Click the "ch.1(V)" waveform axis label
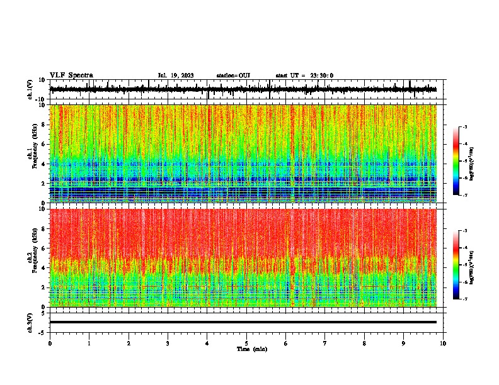This screenshot has width=499, height=385. (x=30, y=89)
